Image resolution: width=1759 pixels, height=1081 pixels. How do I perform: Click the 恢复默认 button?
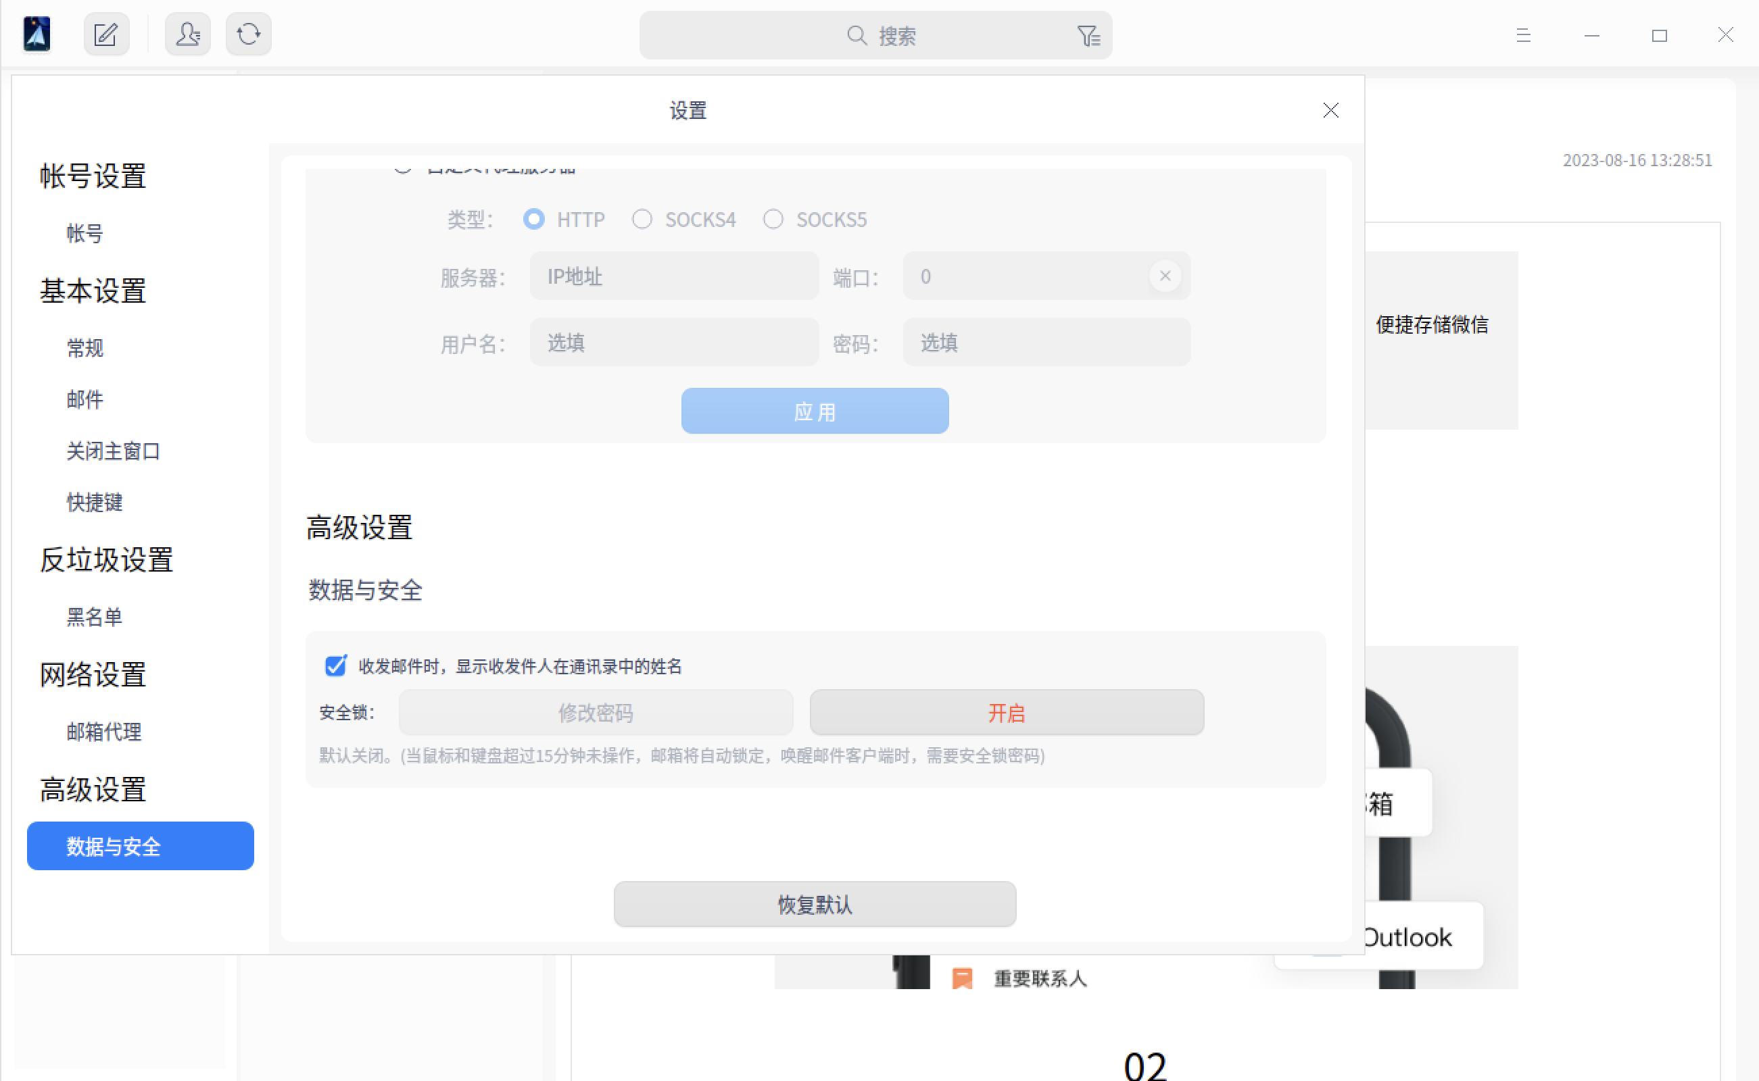tap(814, 904)
